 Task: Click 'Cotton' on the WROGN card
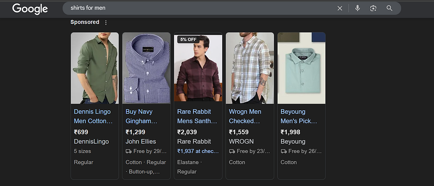click(x=237, y=162)
